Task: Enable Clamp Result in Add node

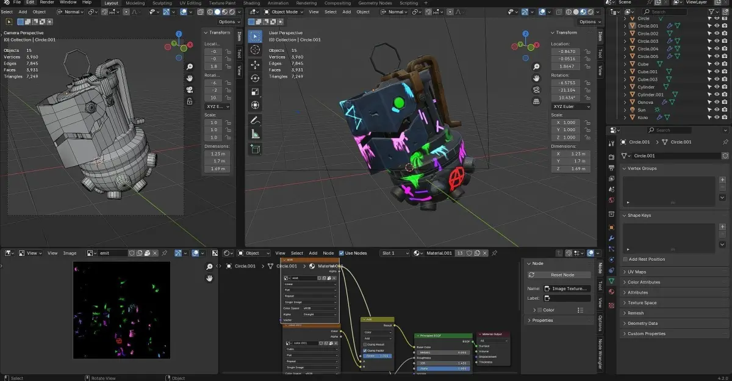Action: tap(365, 344)
